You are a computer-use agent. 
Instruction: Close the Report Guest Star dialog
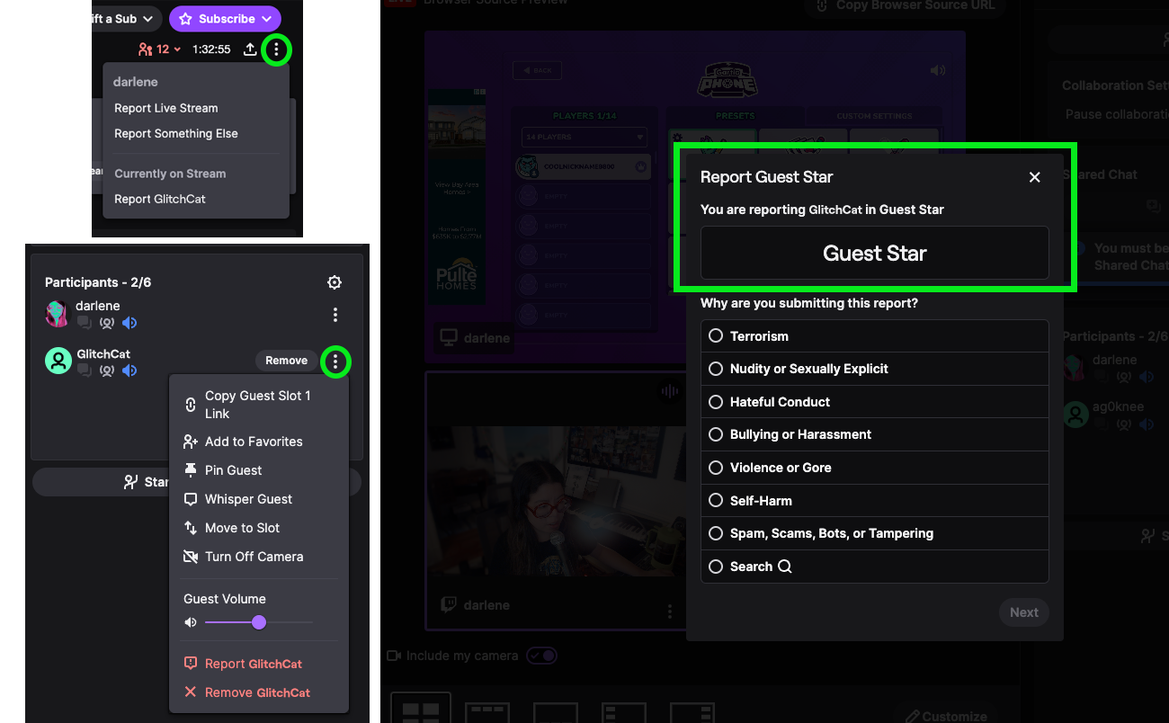click(x=1034, y=177)
